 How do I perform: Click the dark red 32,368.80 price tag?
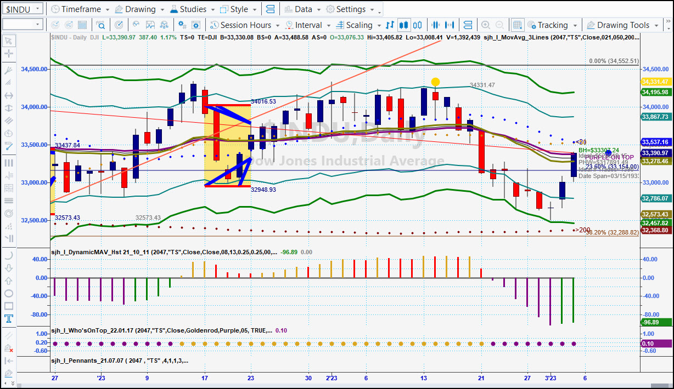[x=655, y=230]
